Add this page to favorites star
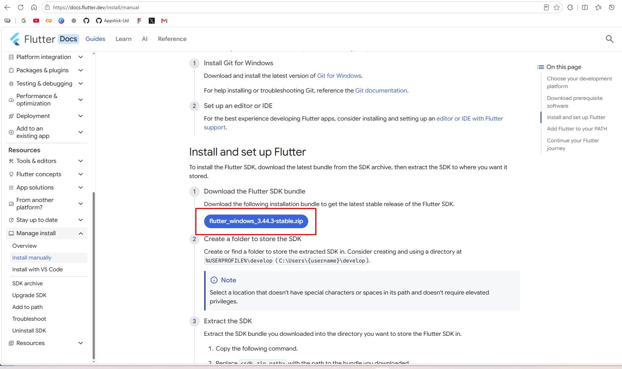 pyautogui.click(x=557, y=7)
